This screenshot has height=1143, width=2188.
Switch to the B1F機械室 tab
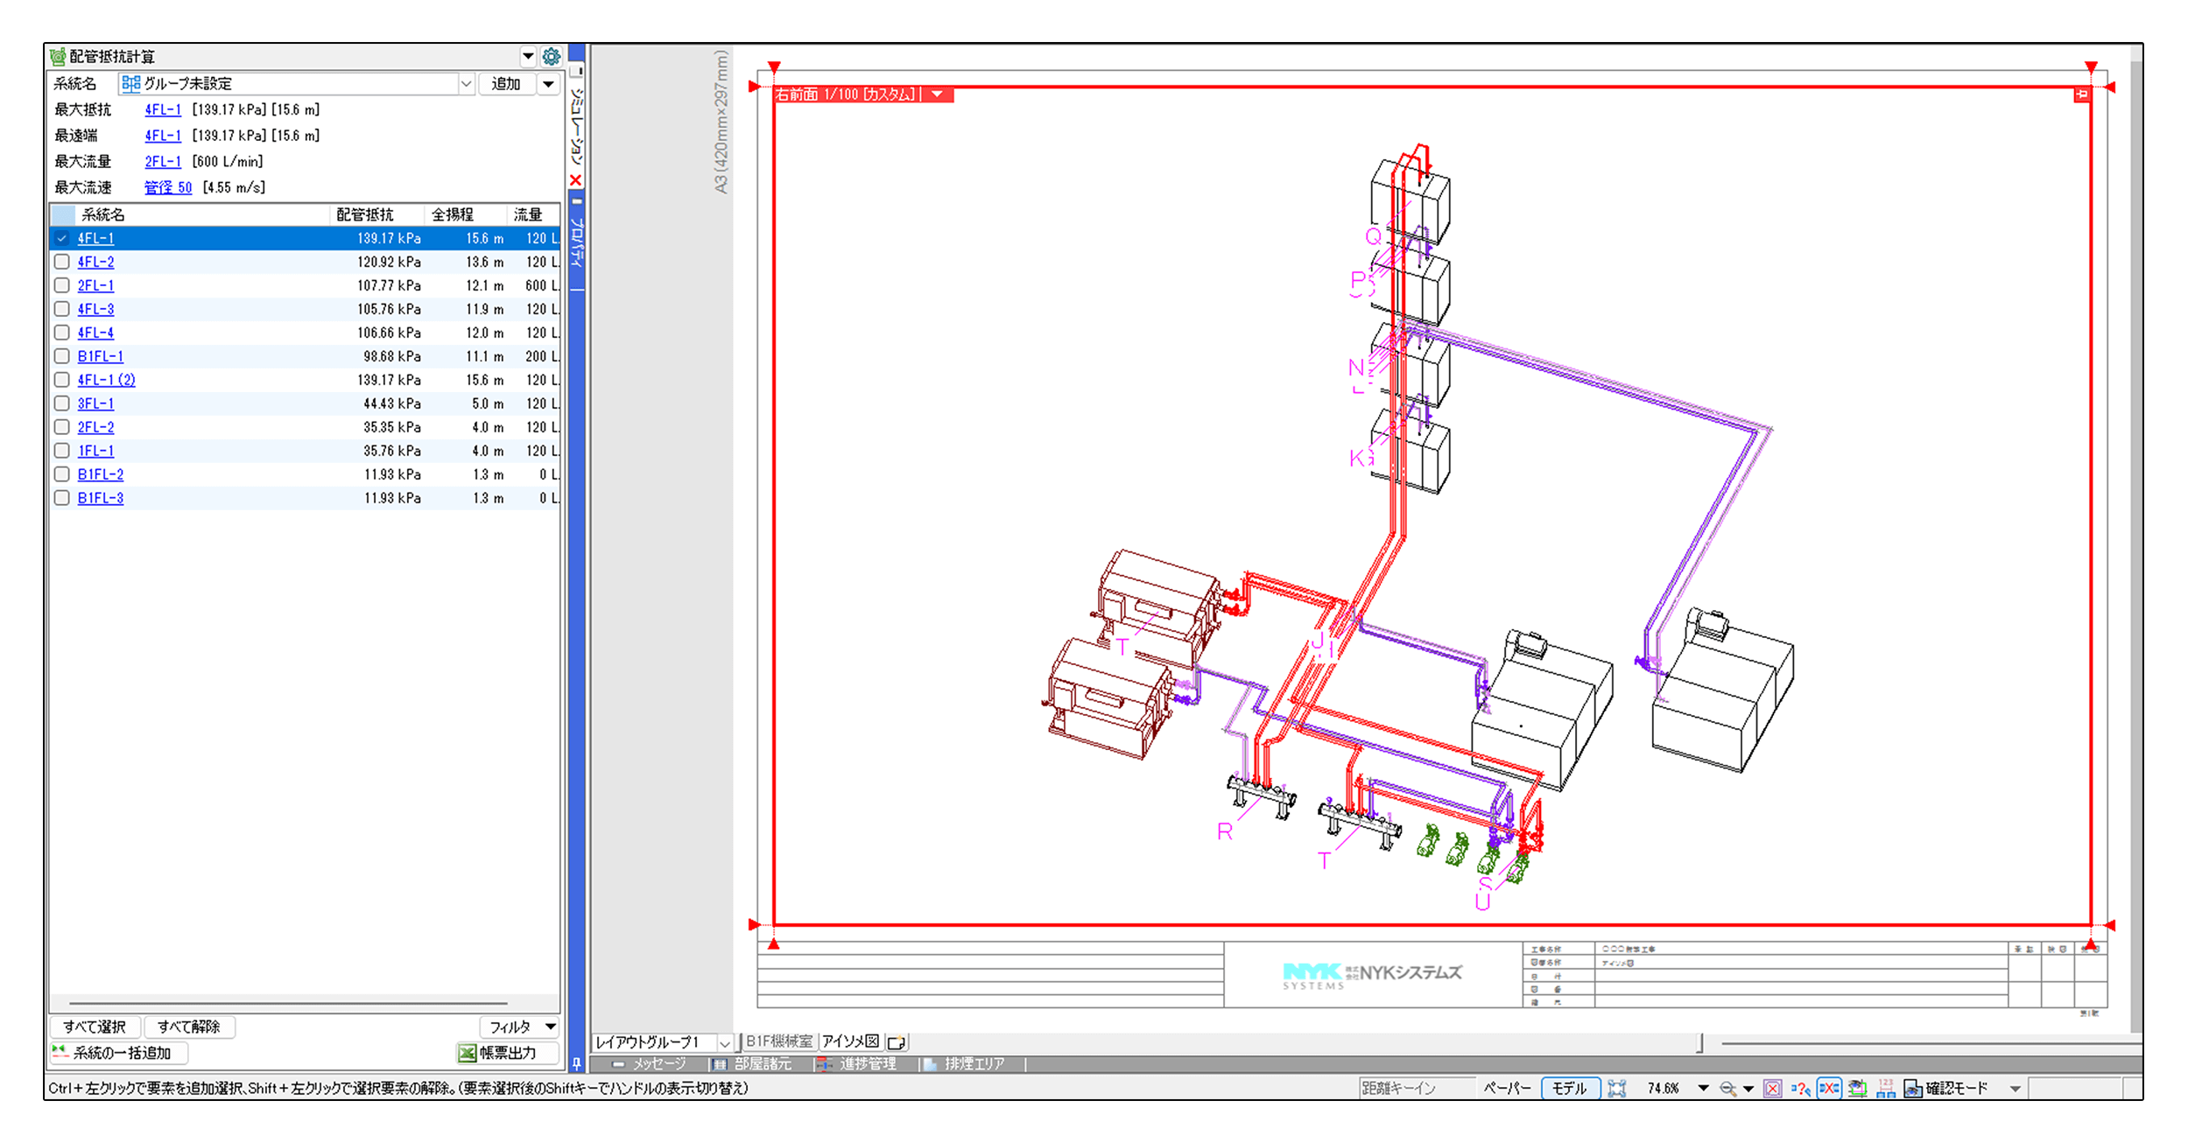[778, 1041]
